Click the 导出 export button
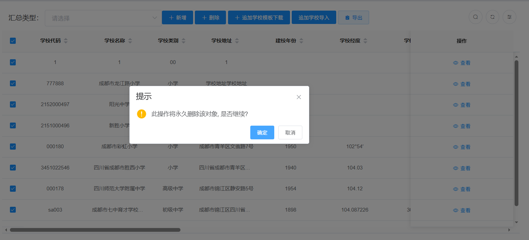Image resolution: width=529 pixels, height=240 pixels. [353, 17]
